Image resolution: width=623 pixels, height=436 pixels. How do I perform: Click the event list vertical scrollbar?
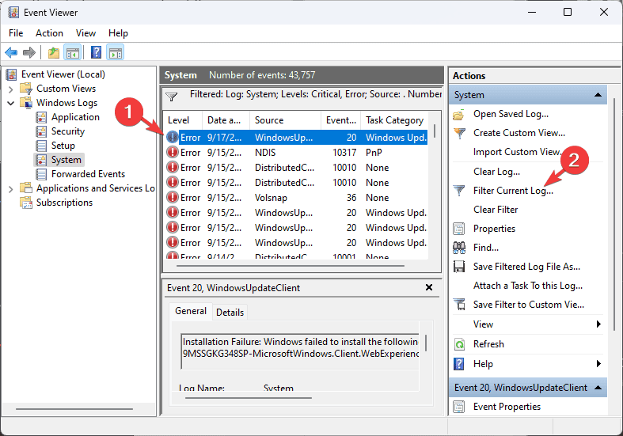[435, 131]
